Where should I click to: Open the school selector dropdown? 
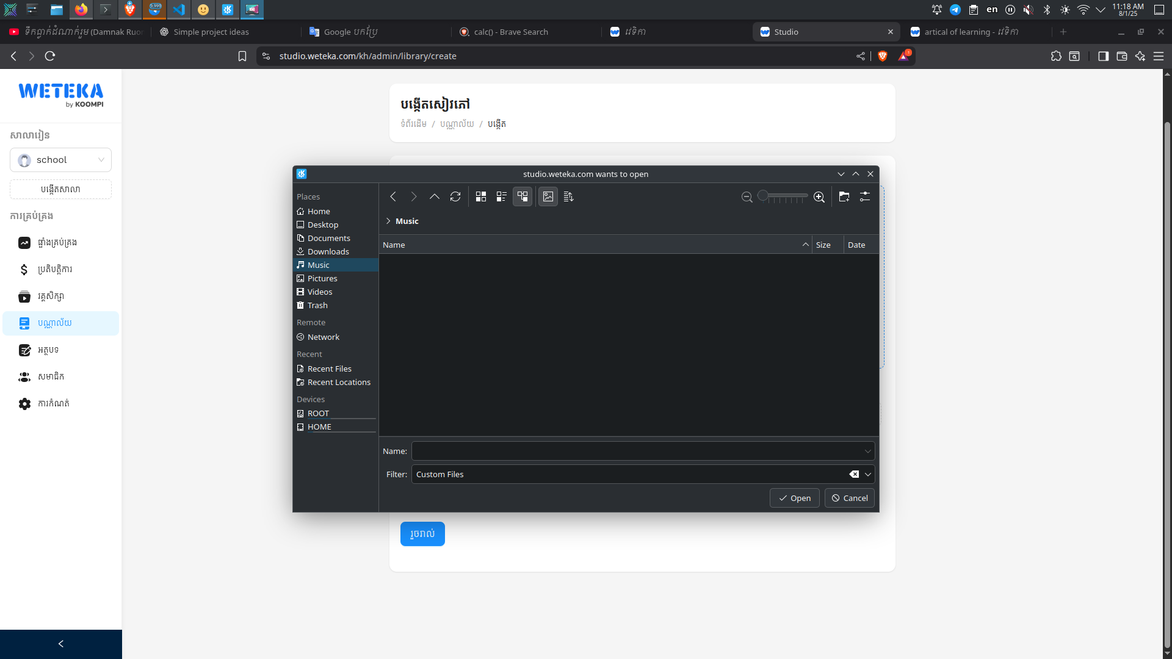[x=61, y=160]
